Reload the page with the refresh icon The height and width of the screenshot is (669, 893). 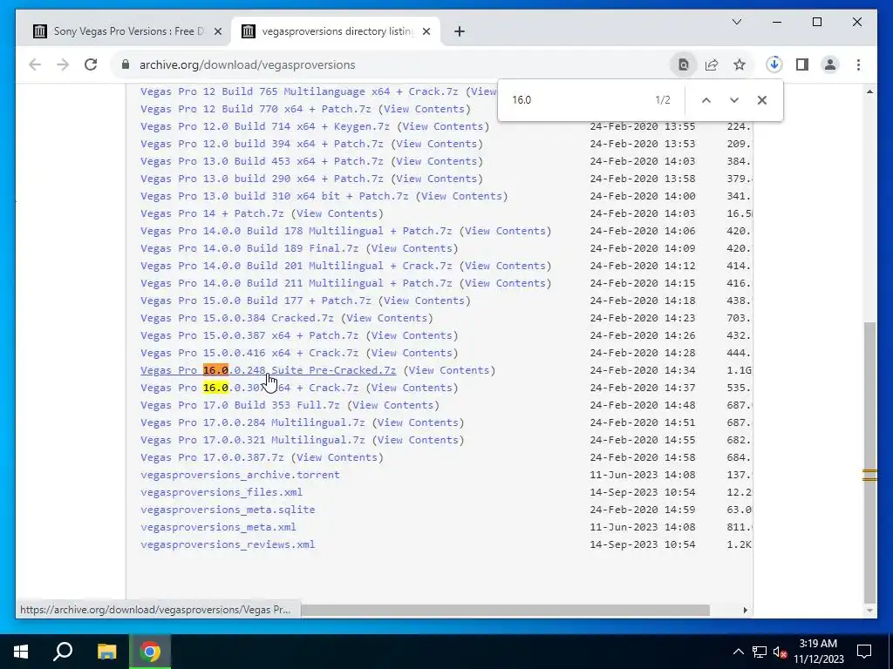[x=91, y=64]
